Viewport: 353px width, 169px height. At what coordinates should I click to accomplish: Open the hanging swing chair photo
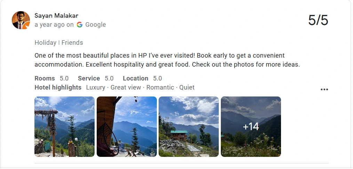pyautogui.click(x=127, y=127)
